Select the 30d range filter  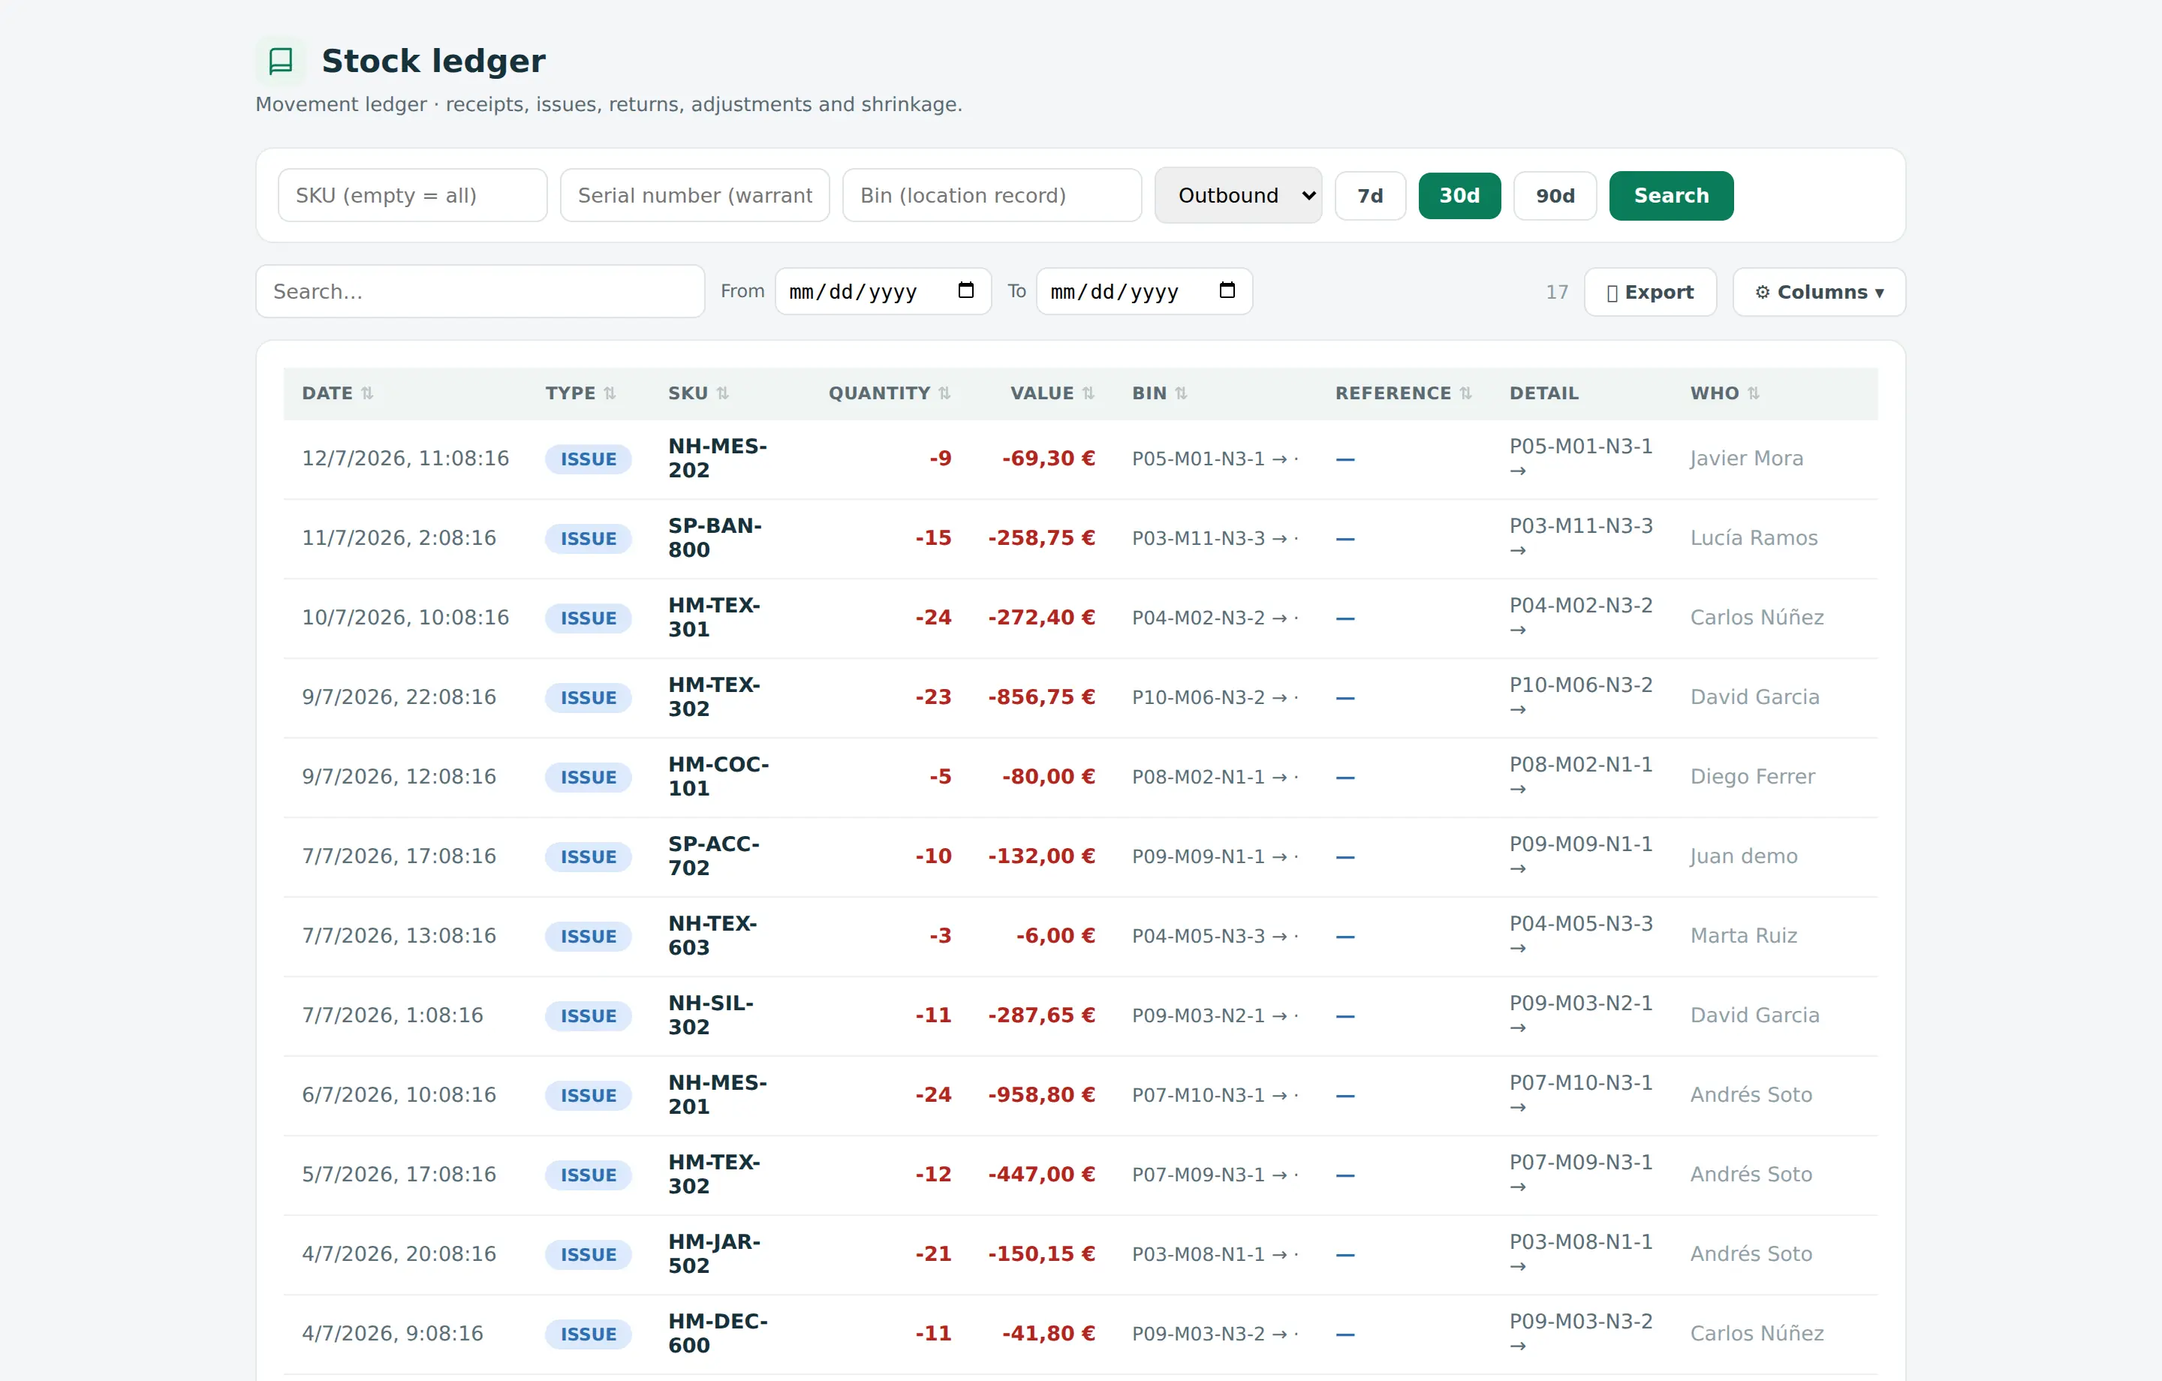1460,196
